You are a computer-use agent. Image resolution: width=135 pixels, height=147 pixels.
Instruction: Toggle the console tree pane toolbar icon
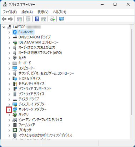(19, 19)
